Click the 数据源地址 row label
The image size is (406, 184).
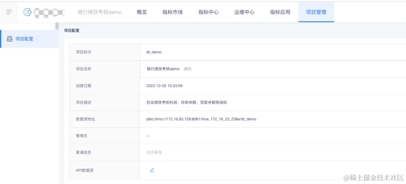coord(85,119)
